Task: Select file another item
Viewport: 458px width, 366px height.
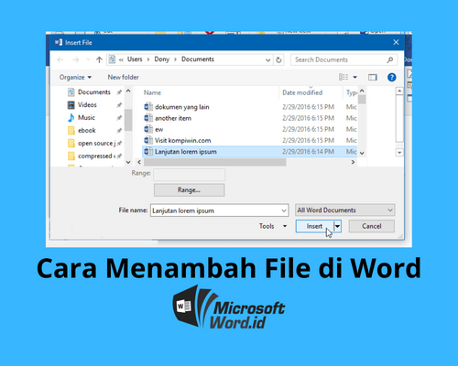Action: (x=173, y=118)
